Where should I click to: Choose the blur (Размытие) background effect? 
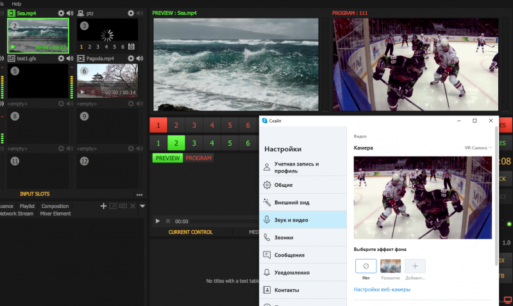click(x=391, y=266)
